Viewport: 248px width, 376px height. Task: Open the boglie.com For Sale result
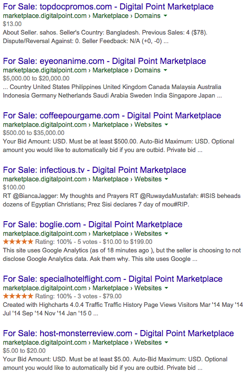click(93, 224)
